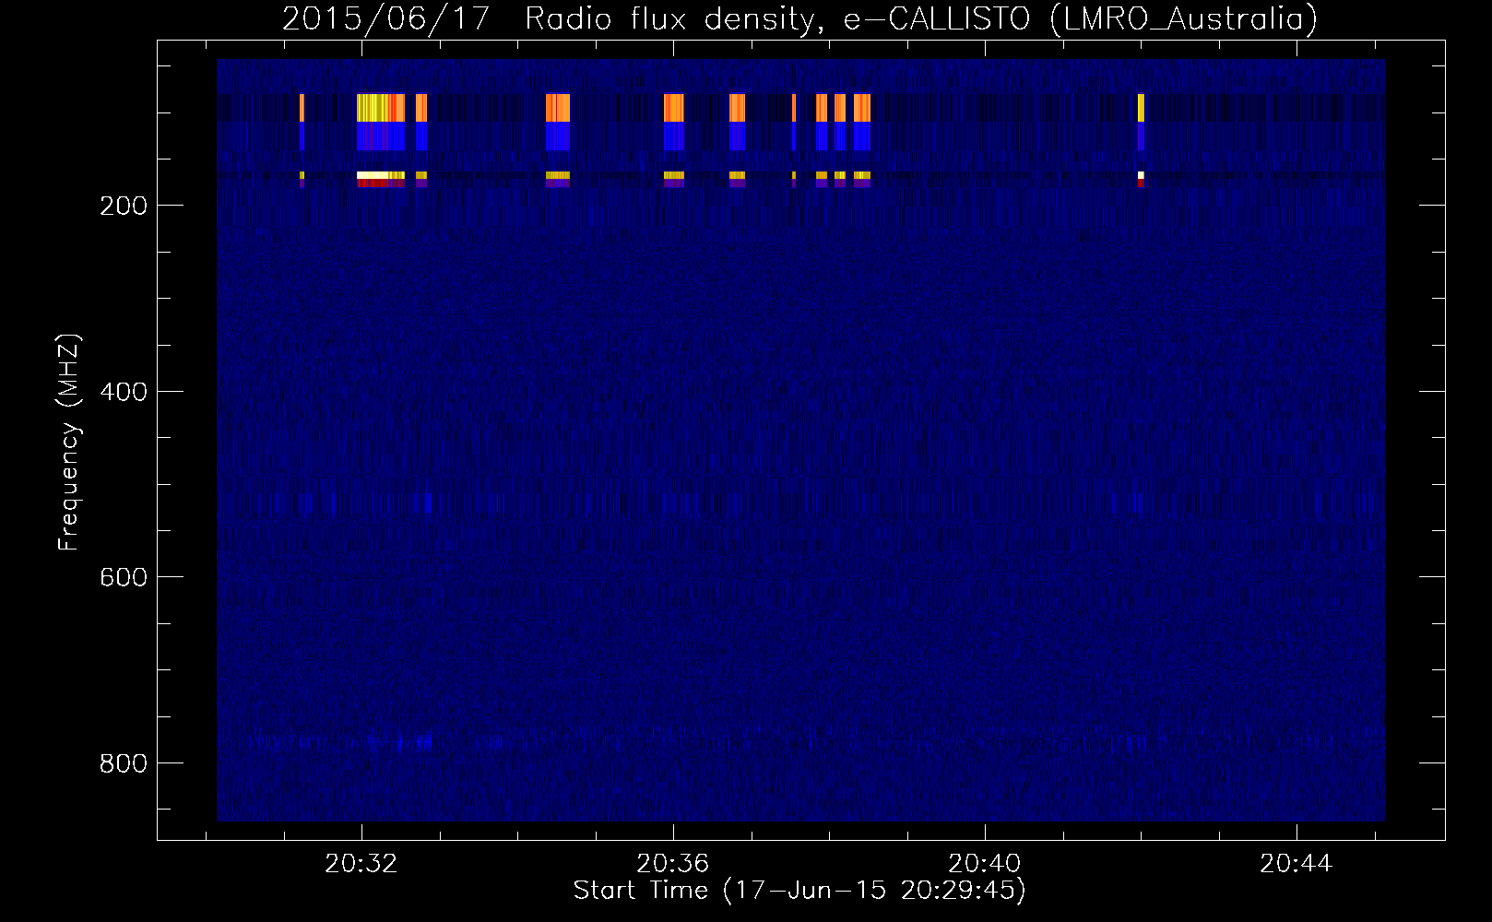The height and width of the screenshot is (922, 1492).
Task: Click the 200 frequency tick label
Action: tap(124, 206)
